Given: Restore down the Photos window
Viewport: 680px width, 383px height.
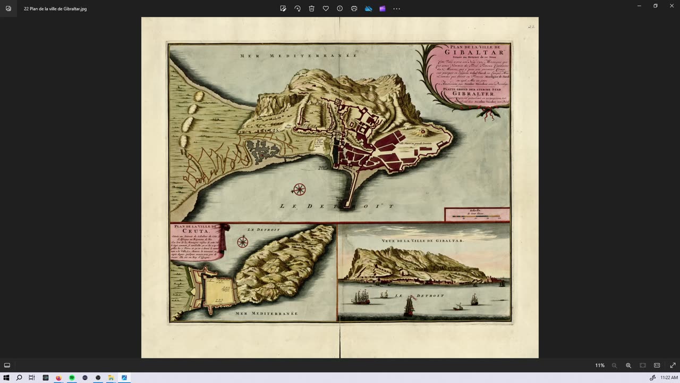Looking at the screenshot, I should coord(656,5).
